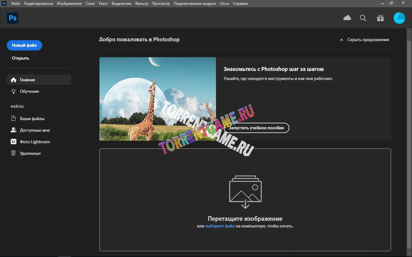The image size is (412, 257).
Task: Click the Открыть button
Action: point(21,58)
